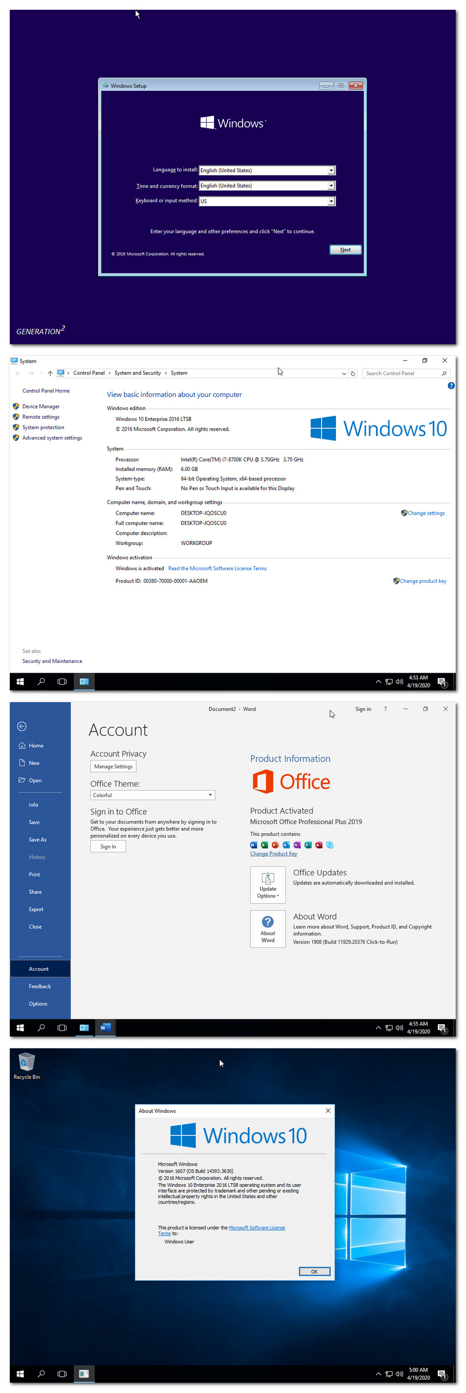Read the Microsoft Software License Terms in System window

pos(218,568)
